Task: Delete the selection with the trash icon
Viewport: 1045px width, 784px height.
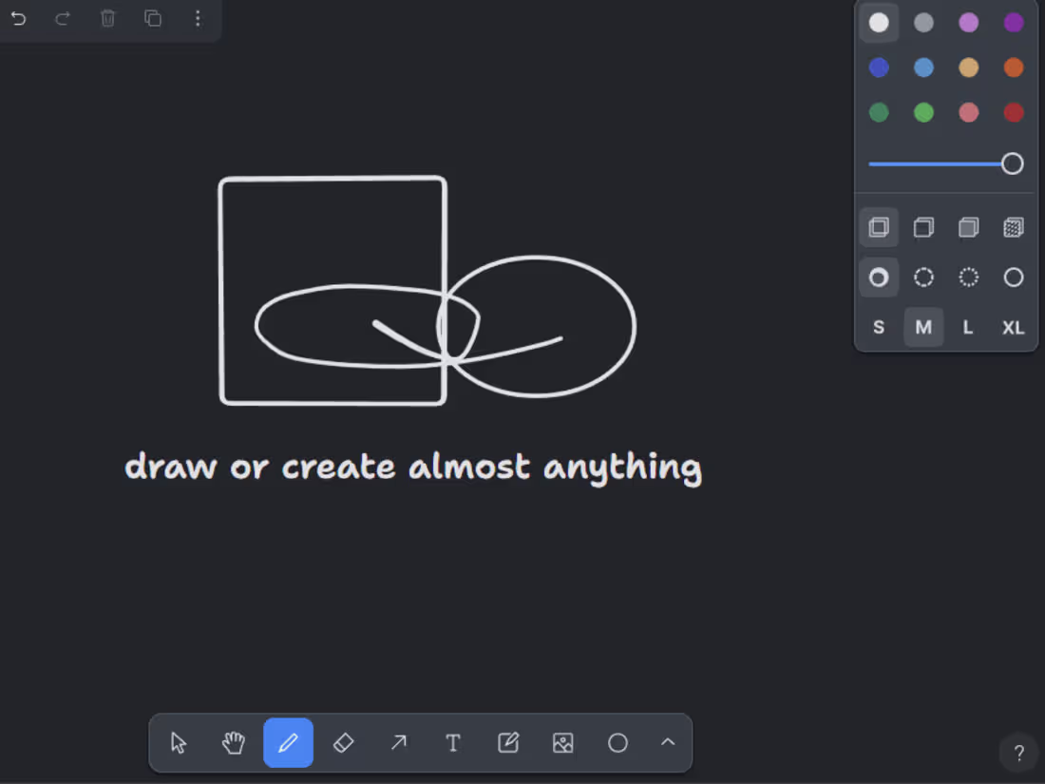Action: coord(107,18)
